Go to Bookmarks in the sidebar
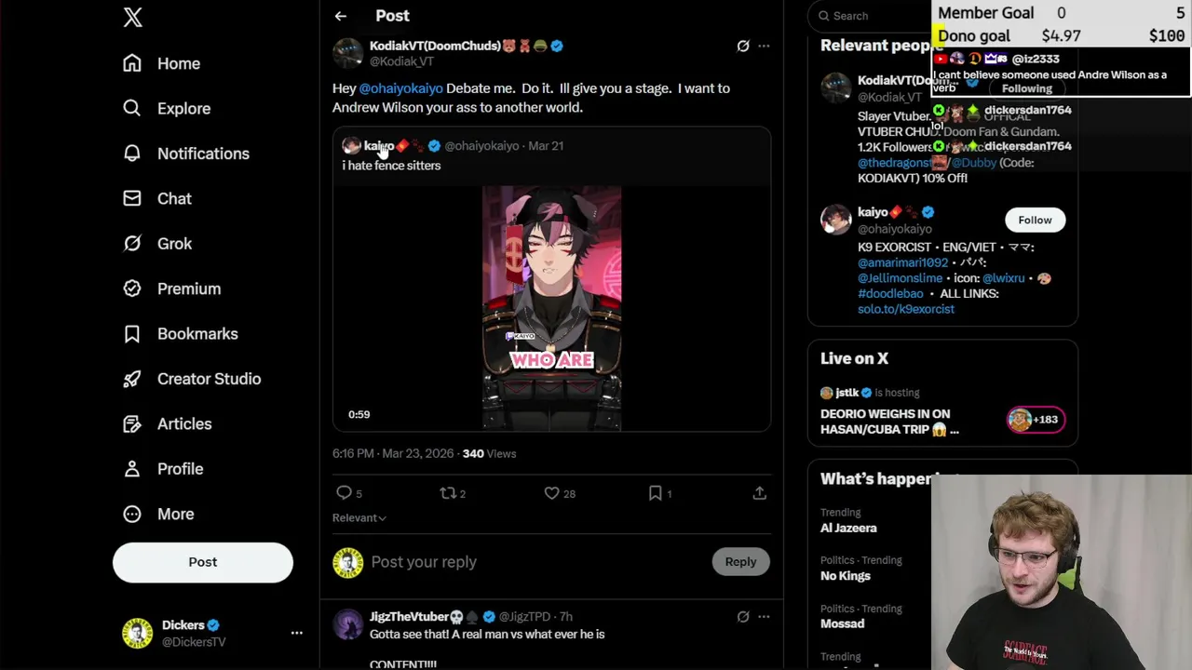The image size is (1192, 670). [x=196, y=334]
